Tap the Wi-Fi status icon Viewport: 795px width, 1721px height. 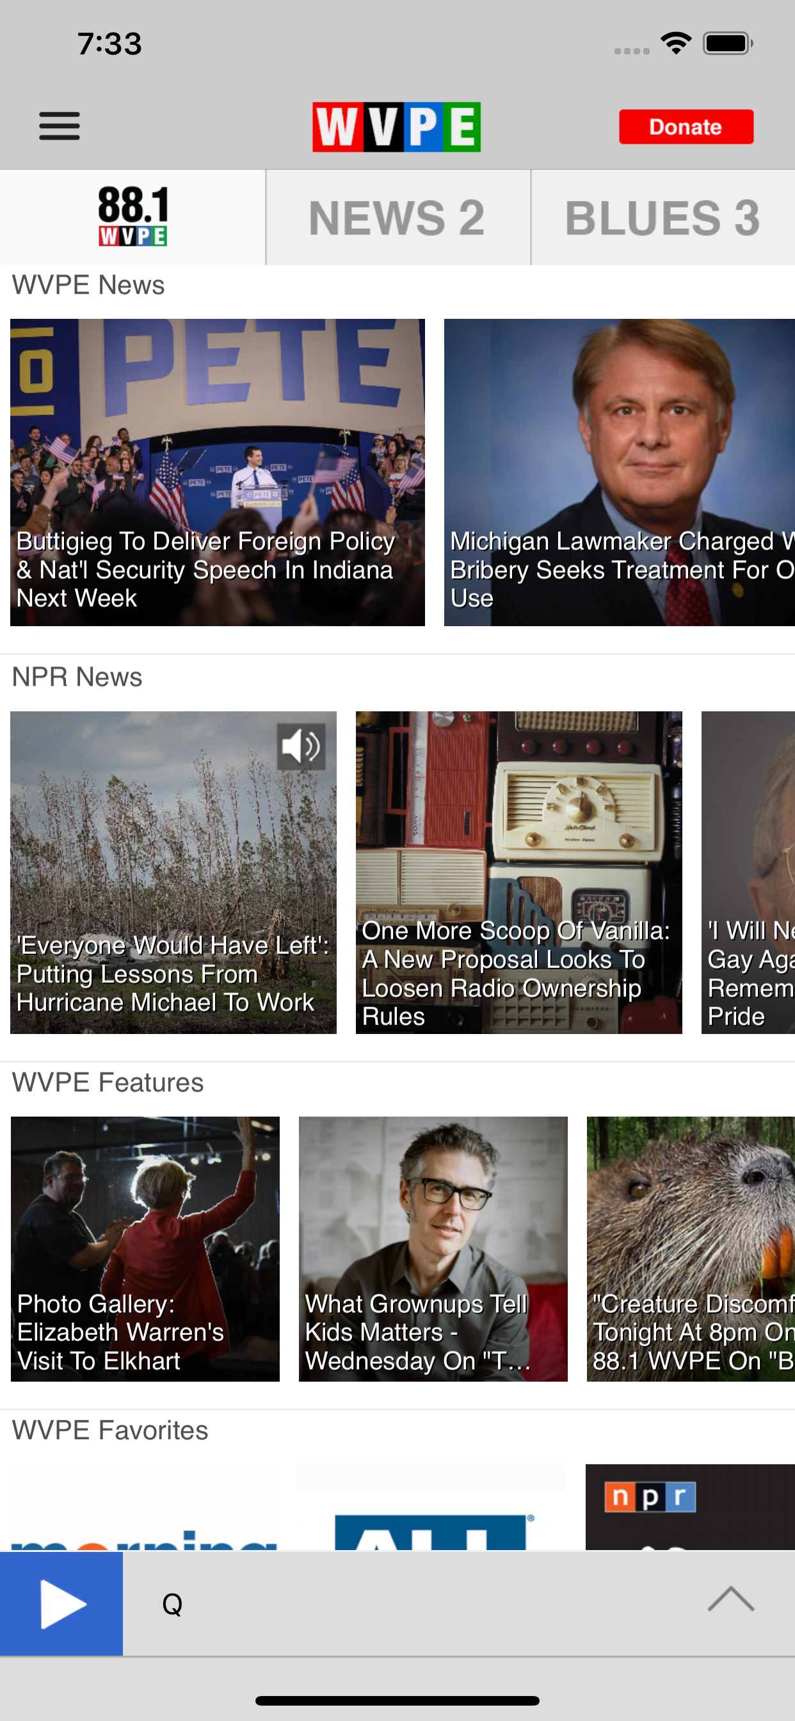point(675,44)
